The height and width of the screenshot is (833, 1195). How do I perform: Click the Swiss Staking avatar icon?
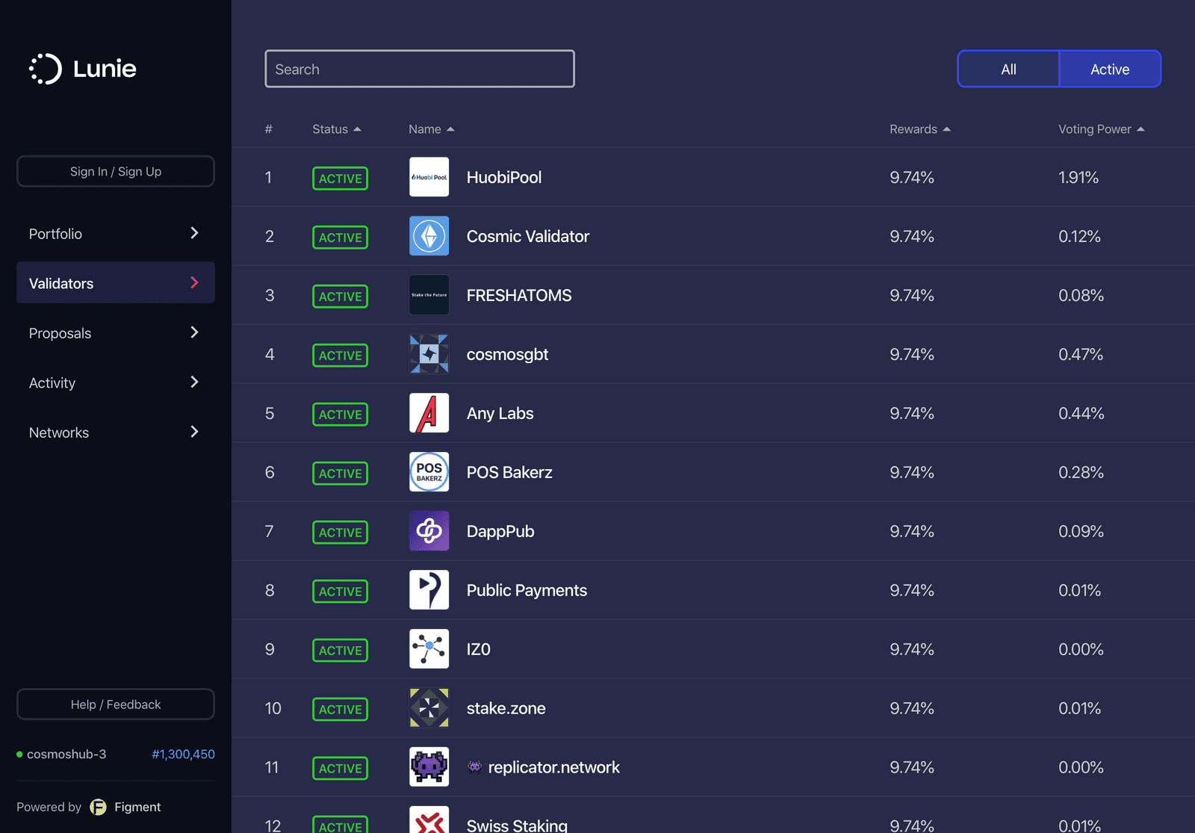point(429,820)
